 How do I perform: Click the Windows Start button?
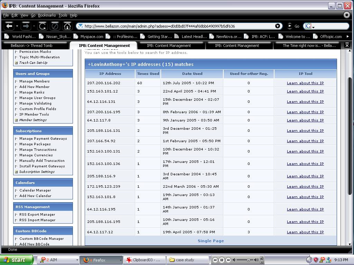[16, 260]
